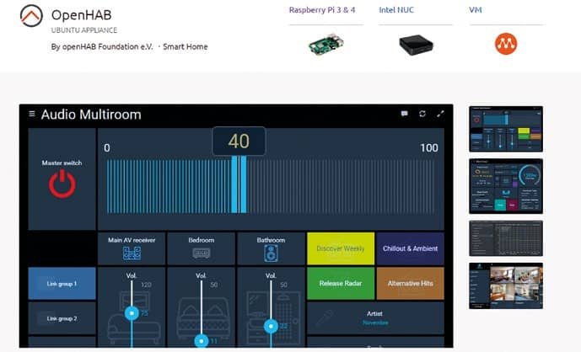581x352 pixels.
Task: Play the Alternative Hits playlist tile
Action: tap(410, 284)
